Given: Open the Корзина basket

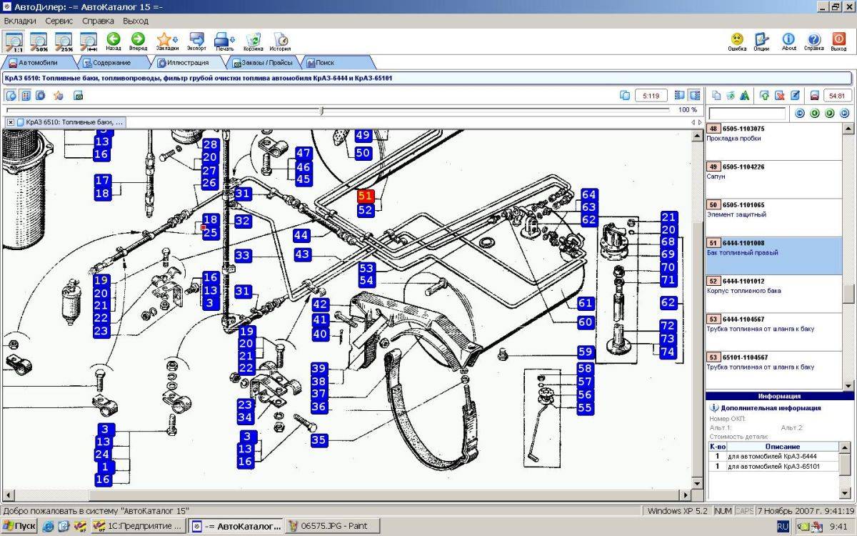Looking at the screenshot, I should point(254,41).
